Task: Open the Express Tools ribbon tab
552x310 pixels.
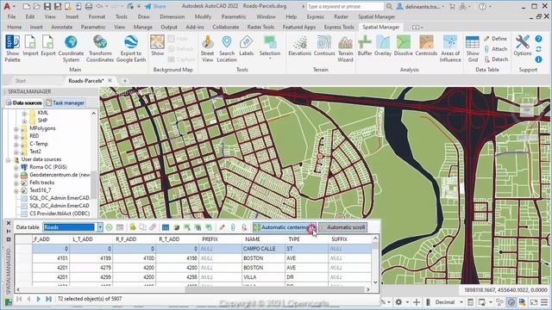Action: [339, 27]
